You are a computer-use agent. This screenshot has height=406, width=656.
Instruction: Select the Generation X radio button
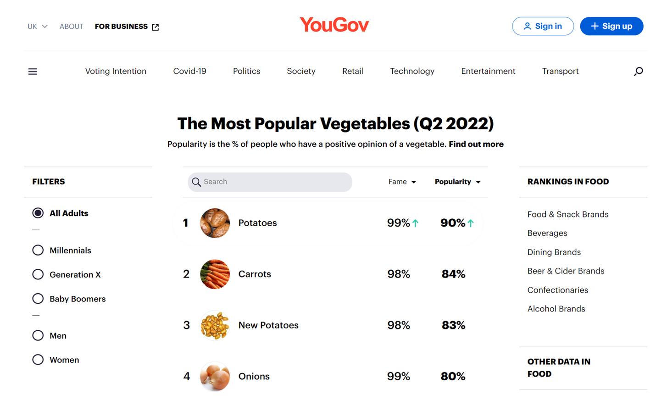[38, 275]
